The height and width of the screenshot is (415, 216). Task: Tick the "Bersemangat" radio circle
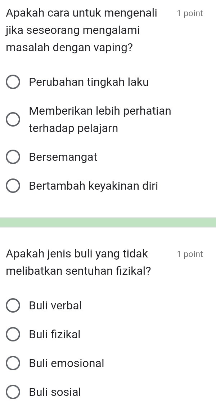13,158
